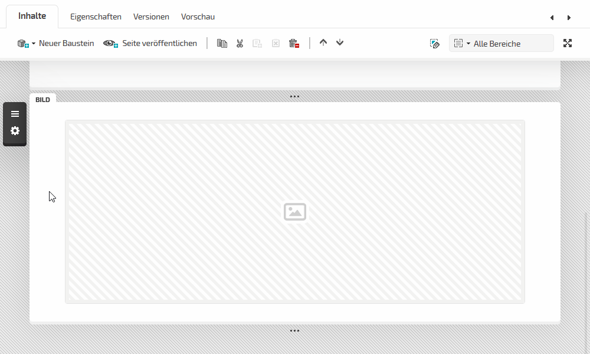Image resolution: width=590 pixels, height=354 pixels.
Task: Switch to the Eigenschaften tab
Action: (x=96, y=17)
